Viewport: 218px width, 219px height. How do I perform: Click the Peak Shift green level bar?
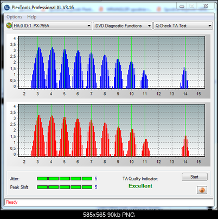(x=65, y=187)
